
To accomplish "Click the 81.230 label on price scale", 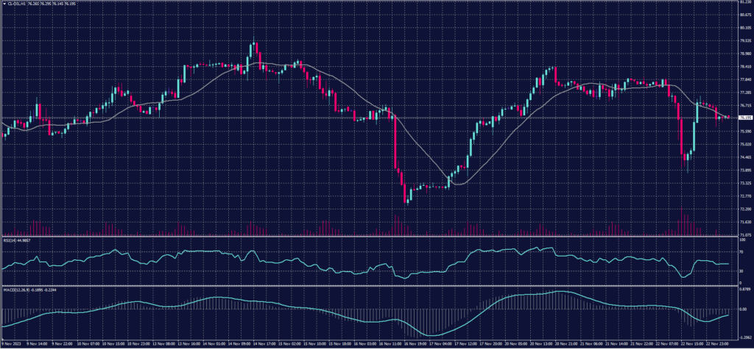I will tap(744, 3).
